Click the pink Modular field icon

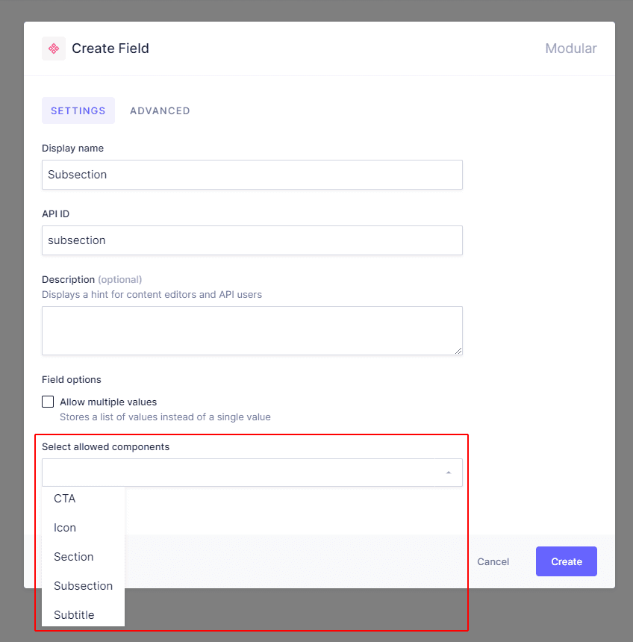54,49
